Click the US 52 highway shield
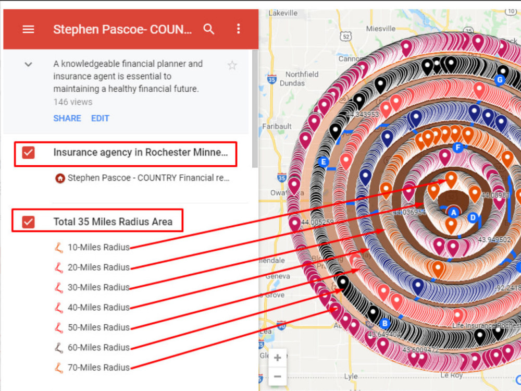Screen dimensions: 521x391 [346, 36]
